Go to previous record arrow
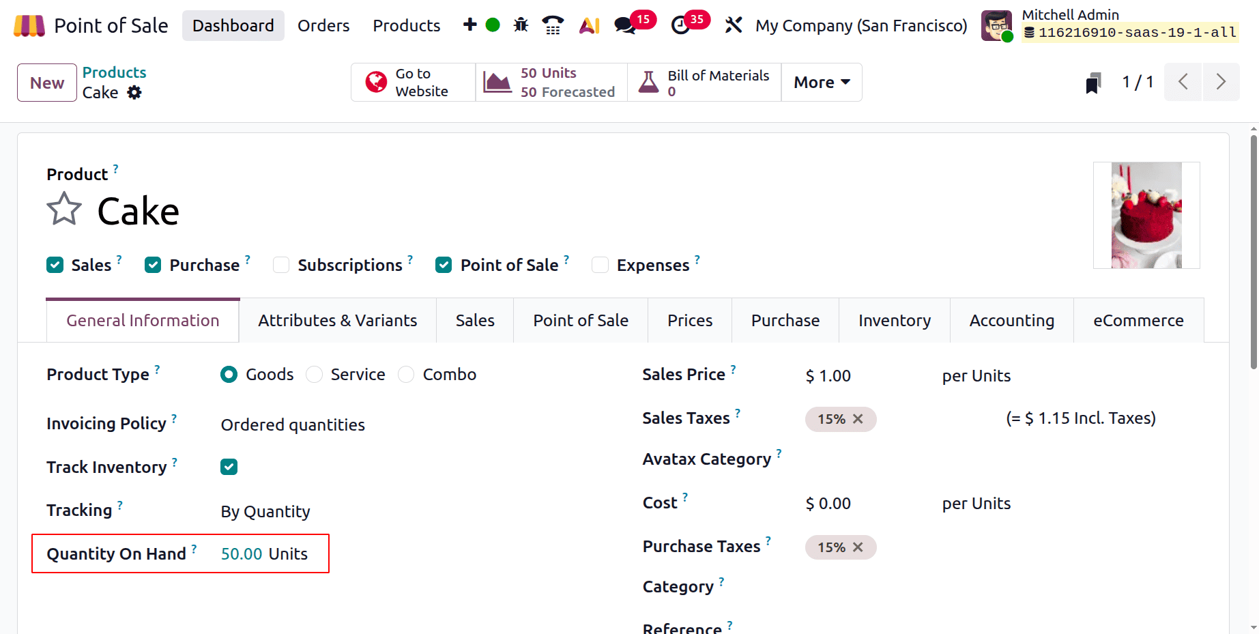Viewport: 1259px width, 634px height. pos(1183,82)
